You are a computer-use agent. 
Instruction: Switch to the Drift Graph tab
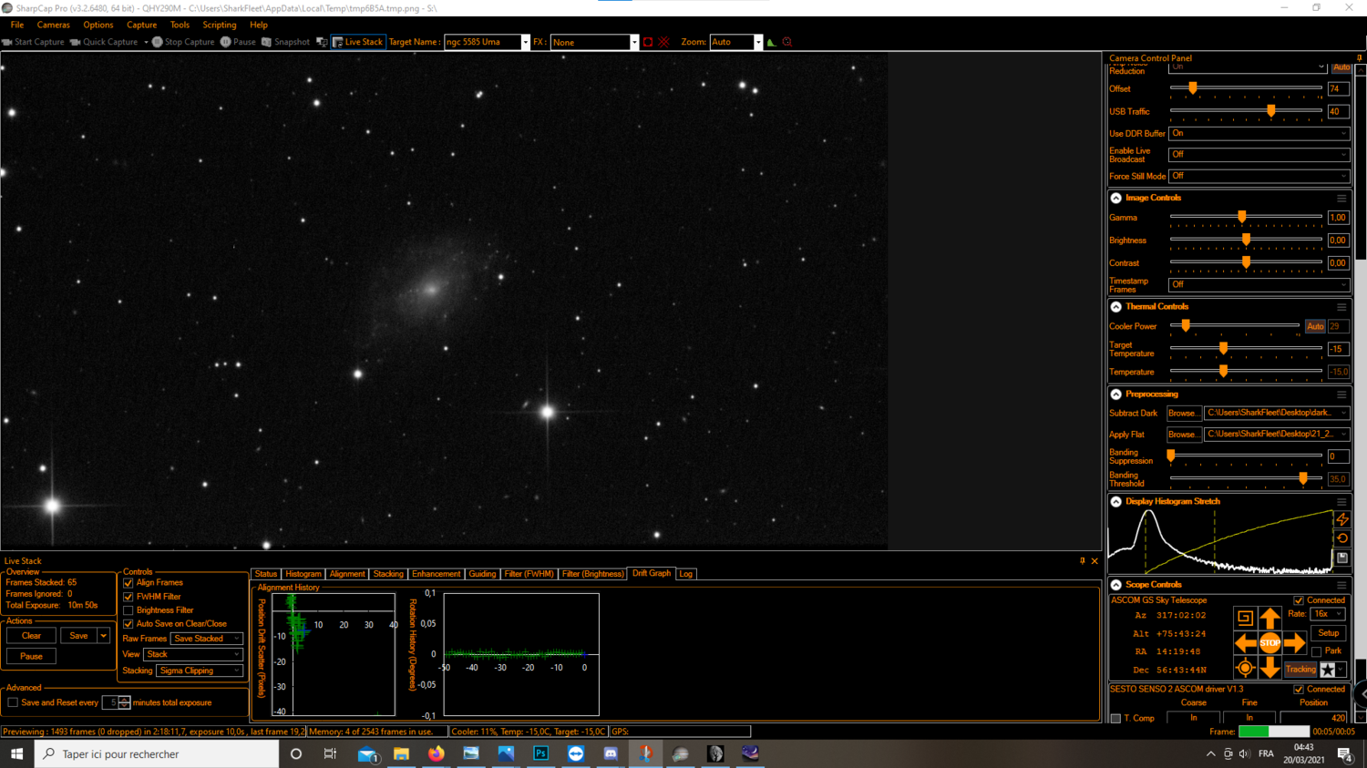point(652,573)
